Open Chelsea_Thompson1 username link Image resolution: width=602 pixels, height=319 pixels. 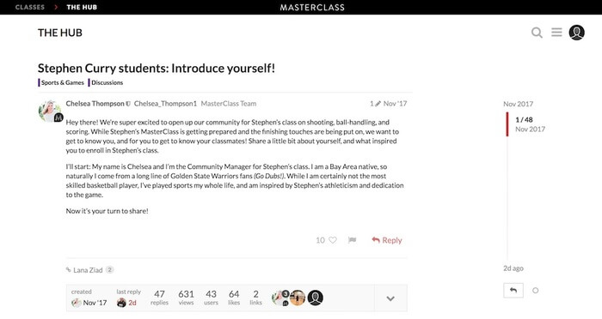click(165, 104)
